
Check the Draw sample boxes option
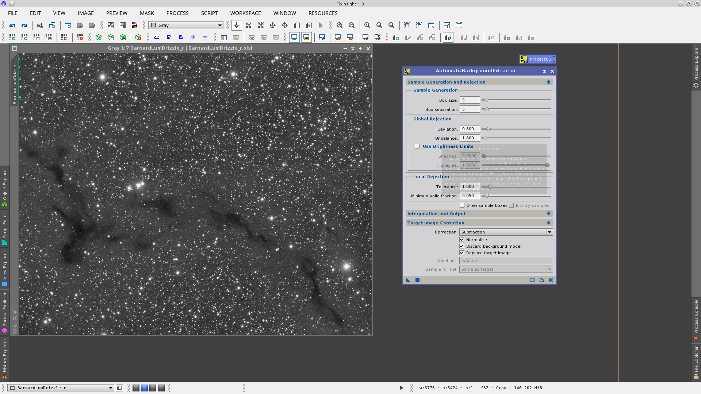tap(462, 205)
